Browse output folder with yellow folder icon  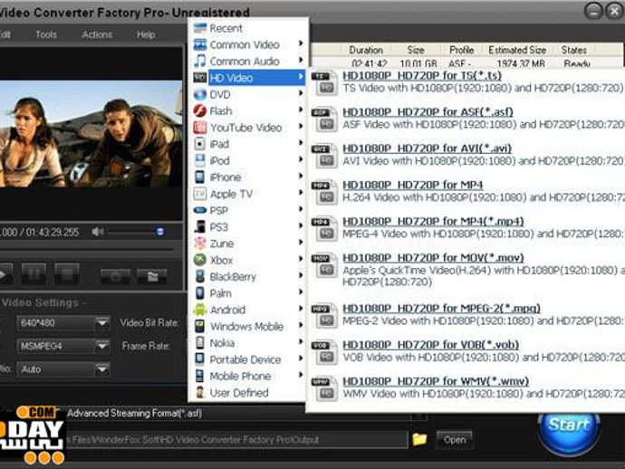419,439
